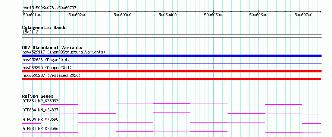Screen dimensions: 332x137
Task: Click ruler position 50060100
Action: pyautogui.click(x=32, y=15)
